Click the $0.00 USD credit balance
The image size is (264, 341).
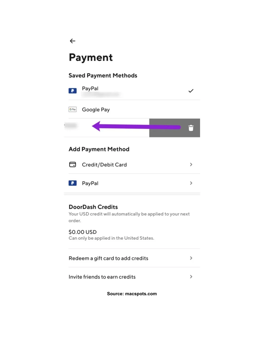(83, 232)
